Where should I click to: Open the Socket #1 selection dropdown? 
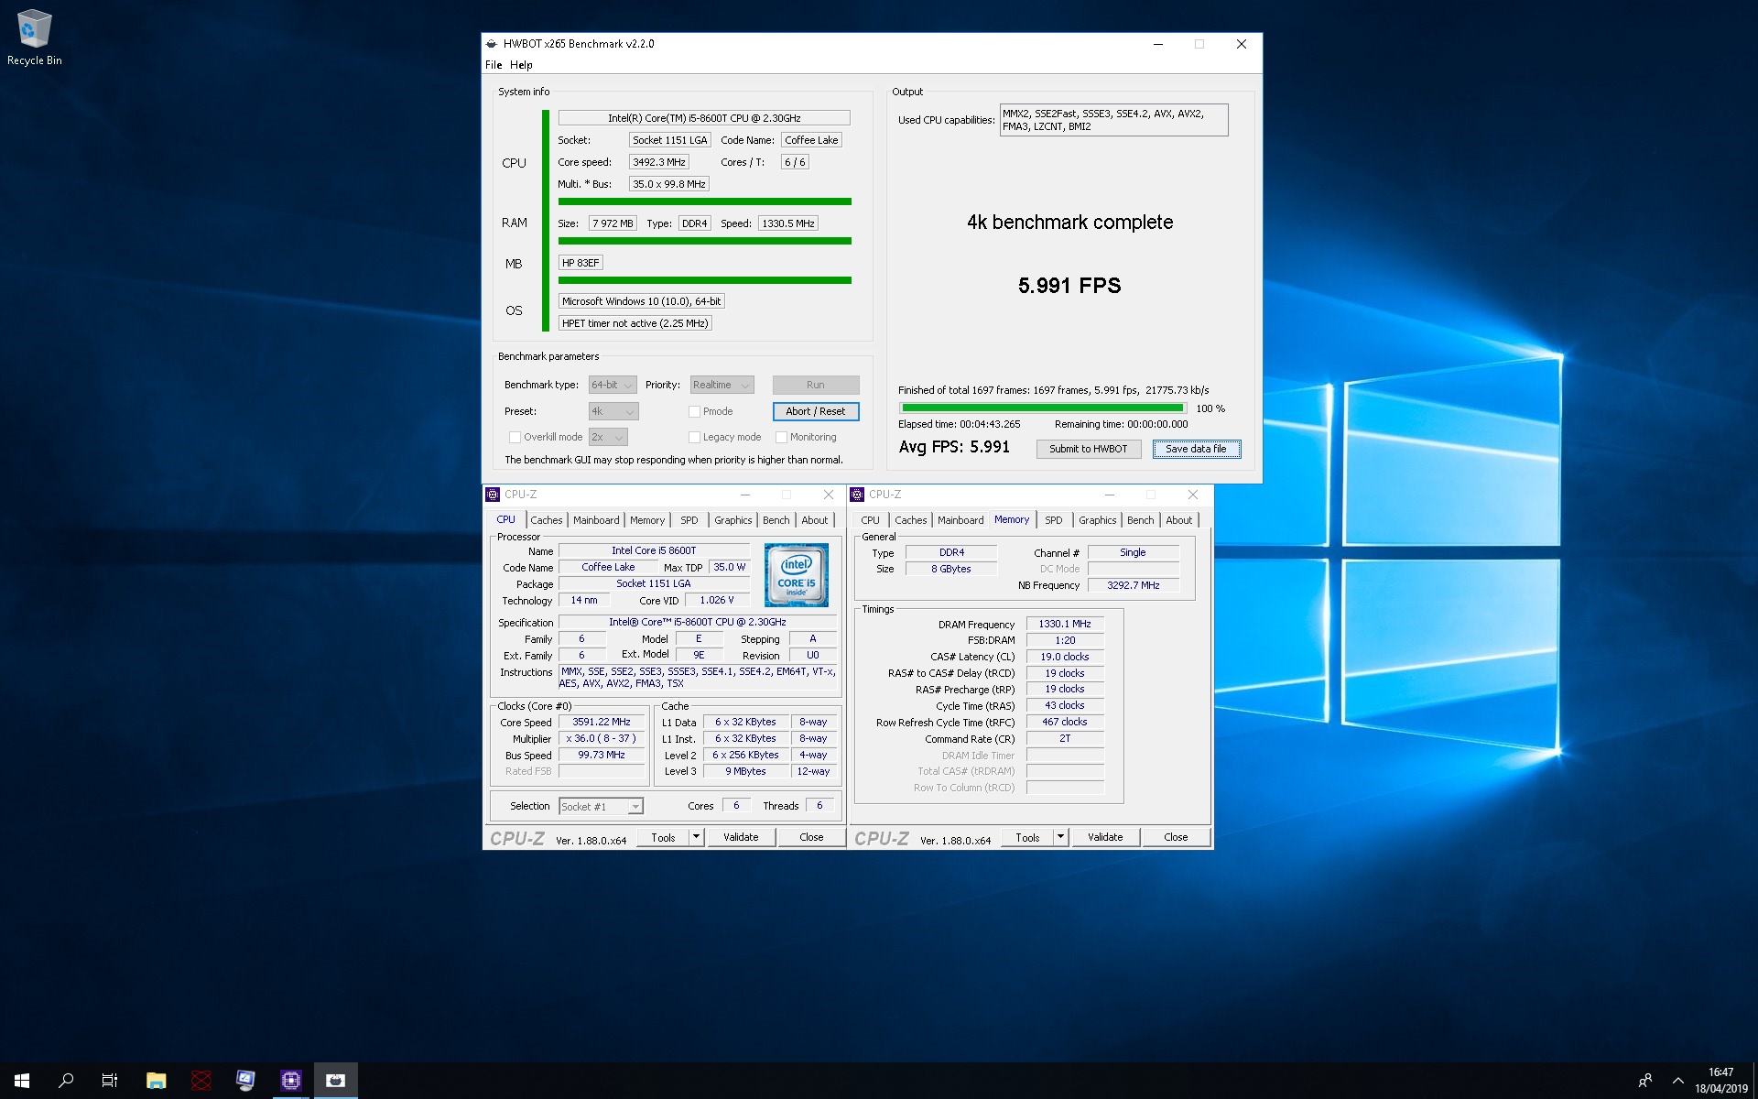(x=601, y=807)
